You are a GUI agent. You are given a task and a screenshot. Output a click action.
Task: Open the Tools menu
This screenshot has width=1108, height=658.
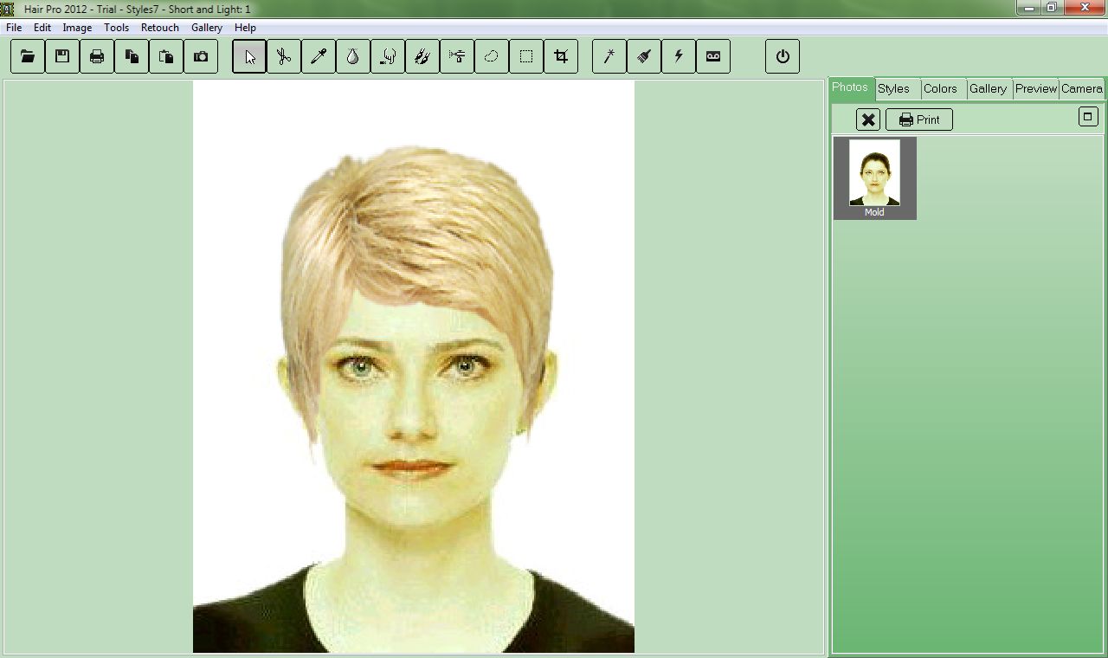pyautogui.click(x=116, y=28)
